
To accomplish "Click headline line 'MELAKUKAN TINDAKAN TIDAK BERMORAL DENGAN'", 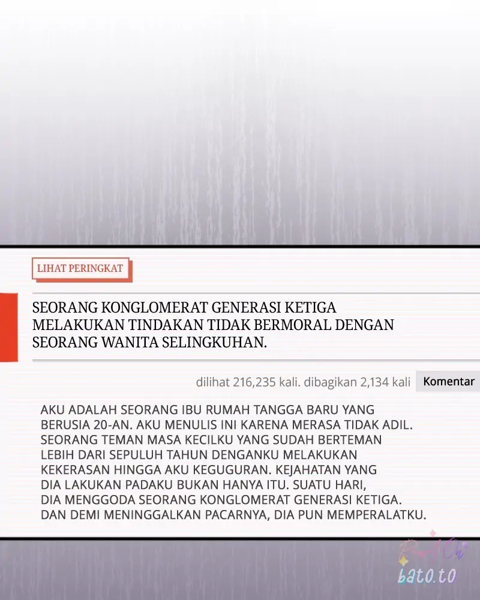I will tap(212, 325).
